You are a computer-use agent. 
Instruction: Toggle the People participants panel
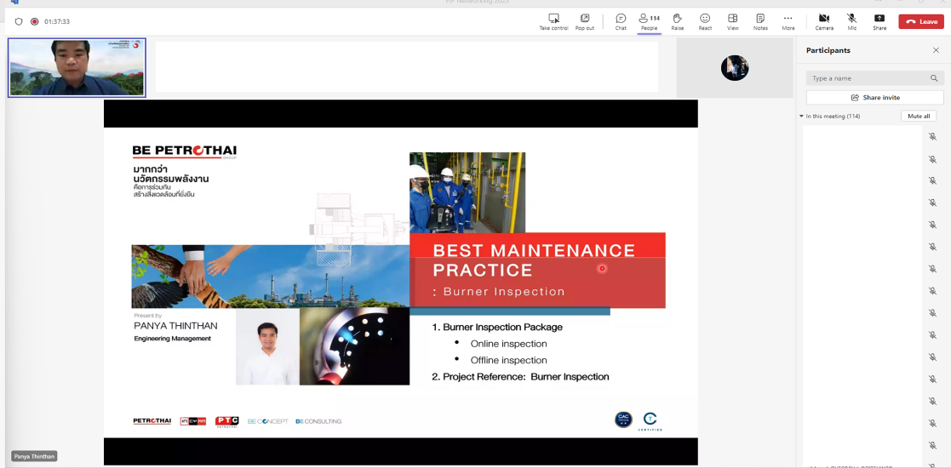point(649,22)
